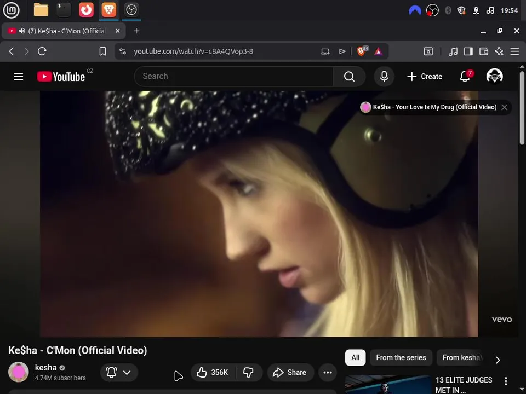Open the kesha channel avatar

coord(19,372)
